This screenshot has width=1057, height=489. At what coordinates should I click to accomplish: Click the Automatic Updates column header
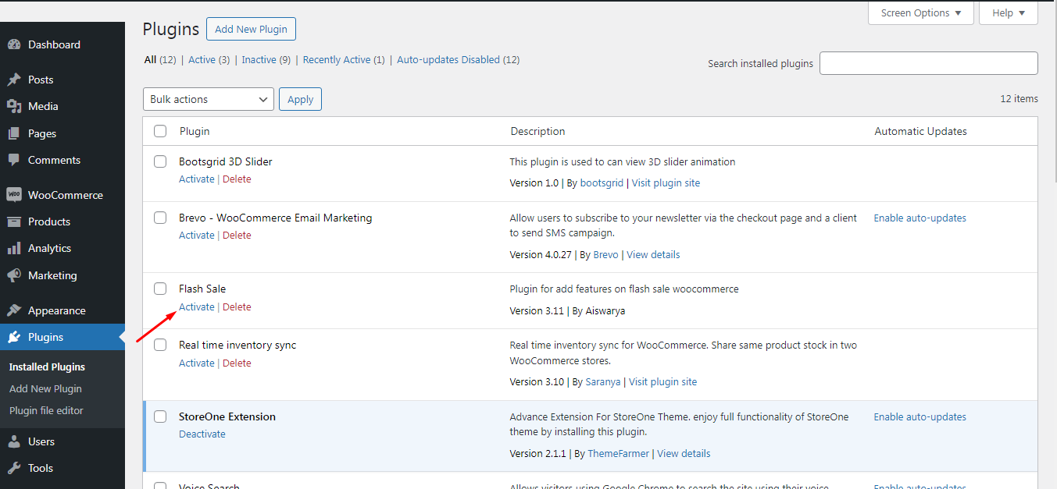[x=920, y=131]
